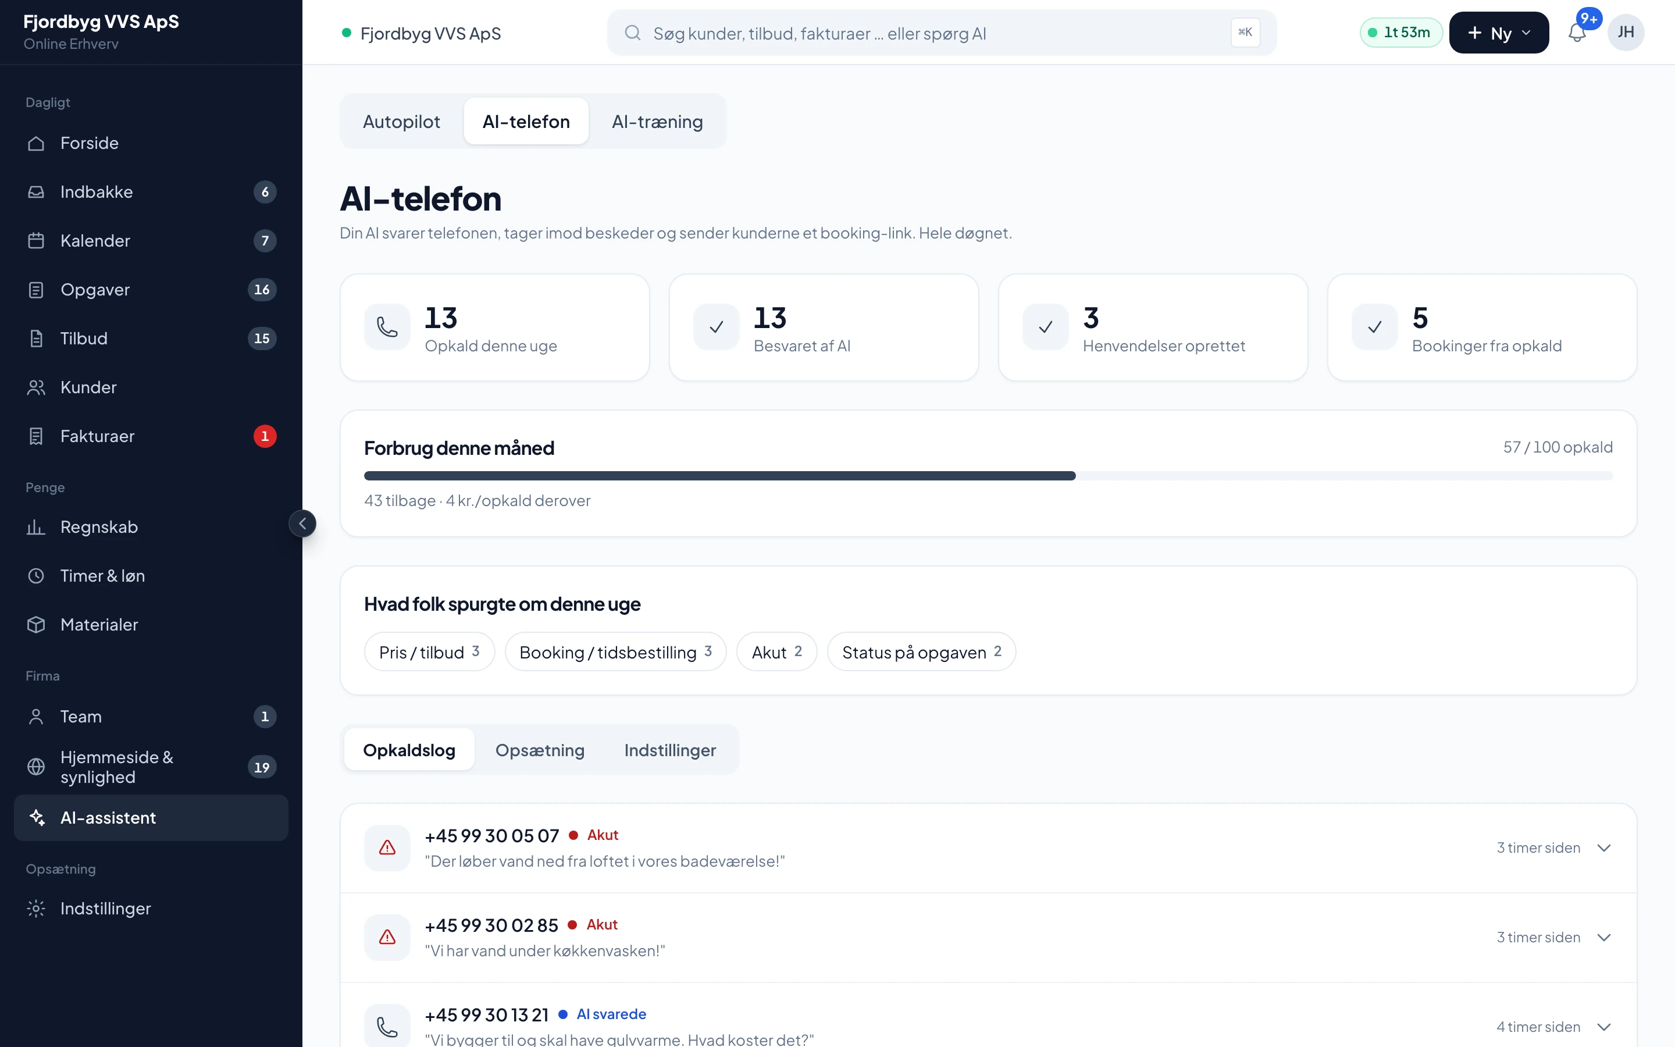The height and width of the screenshot is (1047, 1675).
Task: Switch to the AI-træning tab
Action: point(657,121)
